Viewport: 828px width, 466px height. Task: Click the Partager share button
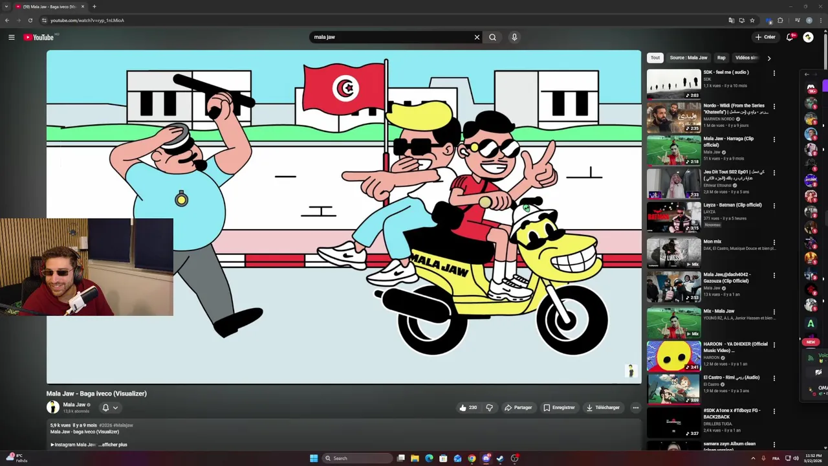tap(518, 408)
